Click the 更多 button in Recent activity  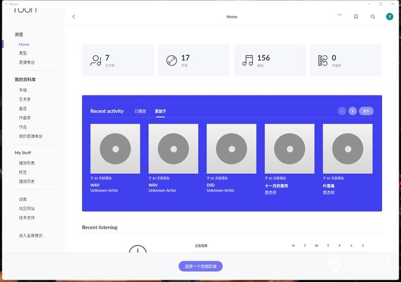[x=366, y=111]
